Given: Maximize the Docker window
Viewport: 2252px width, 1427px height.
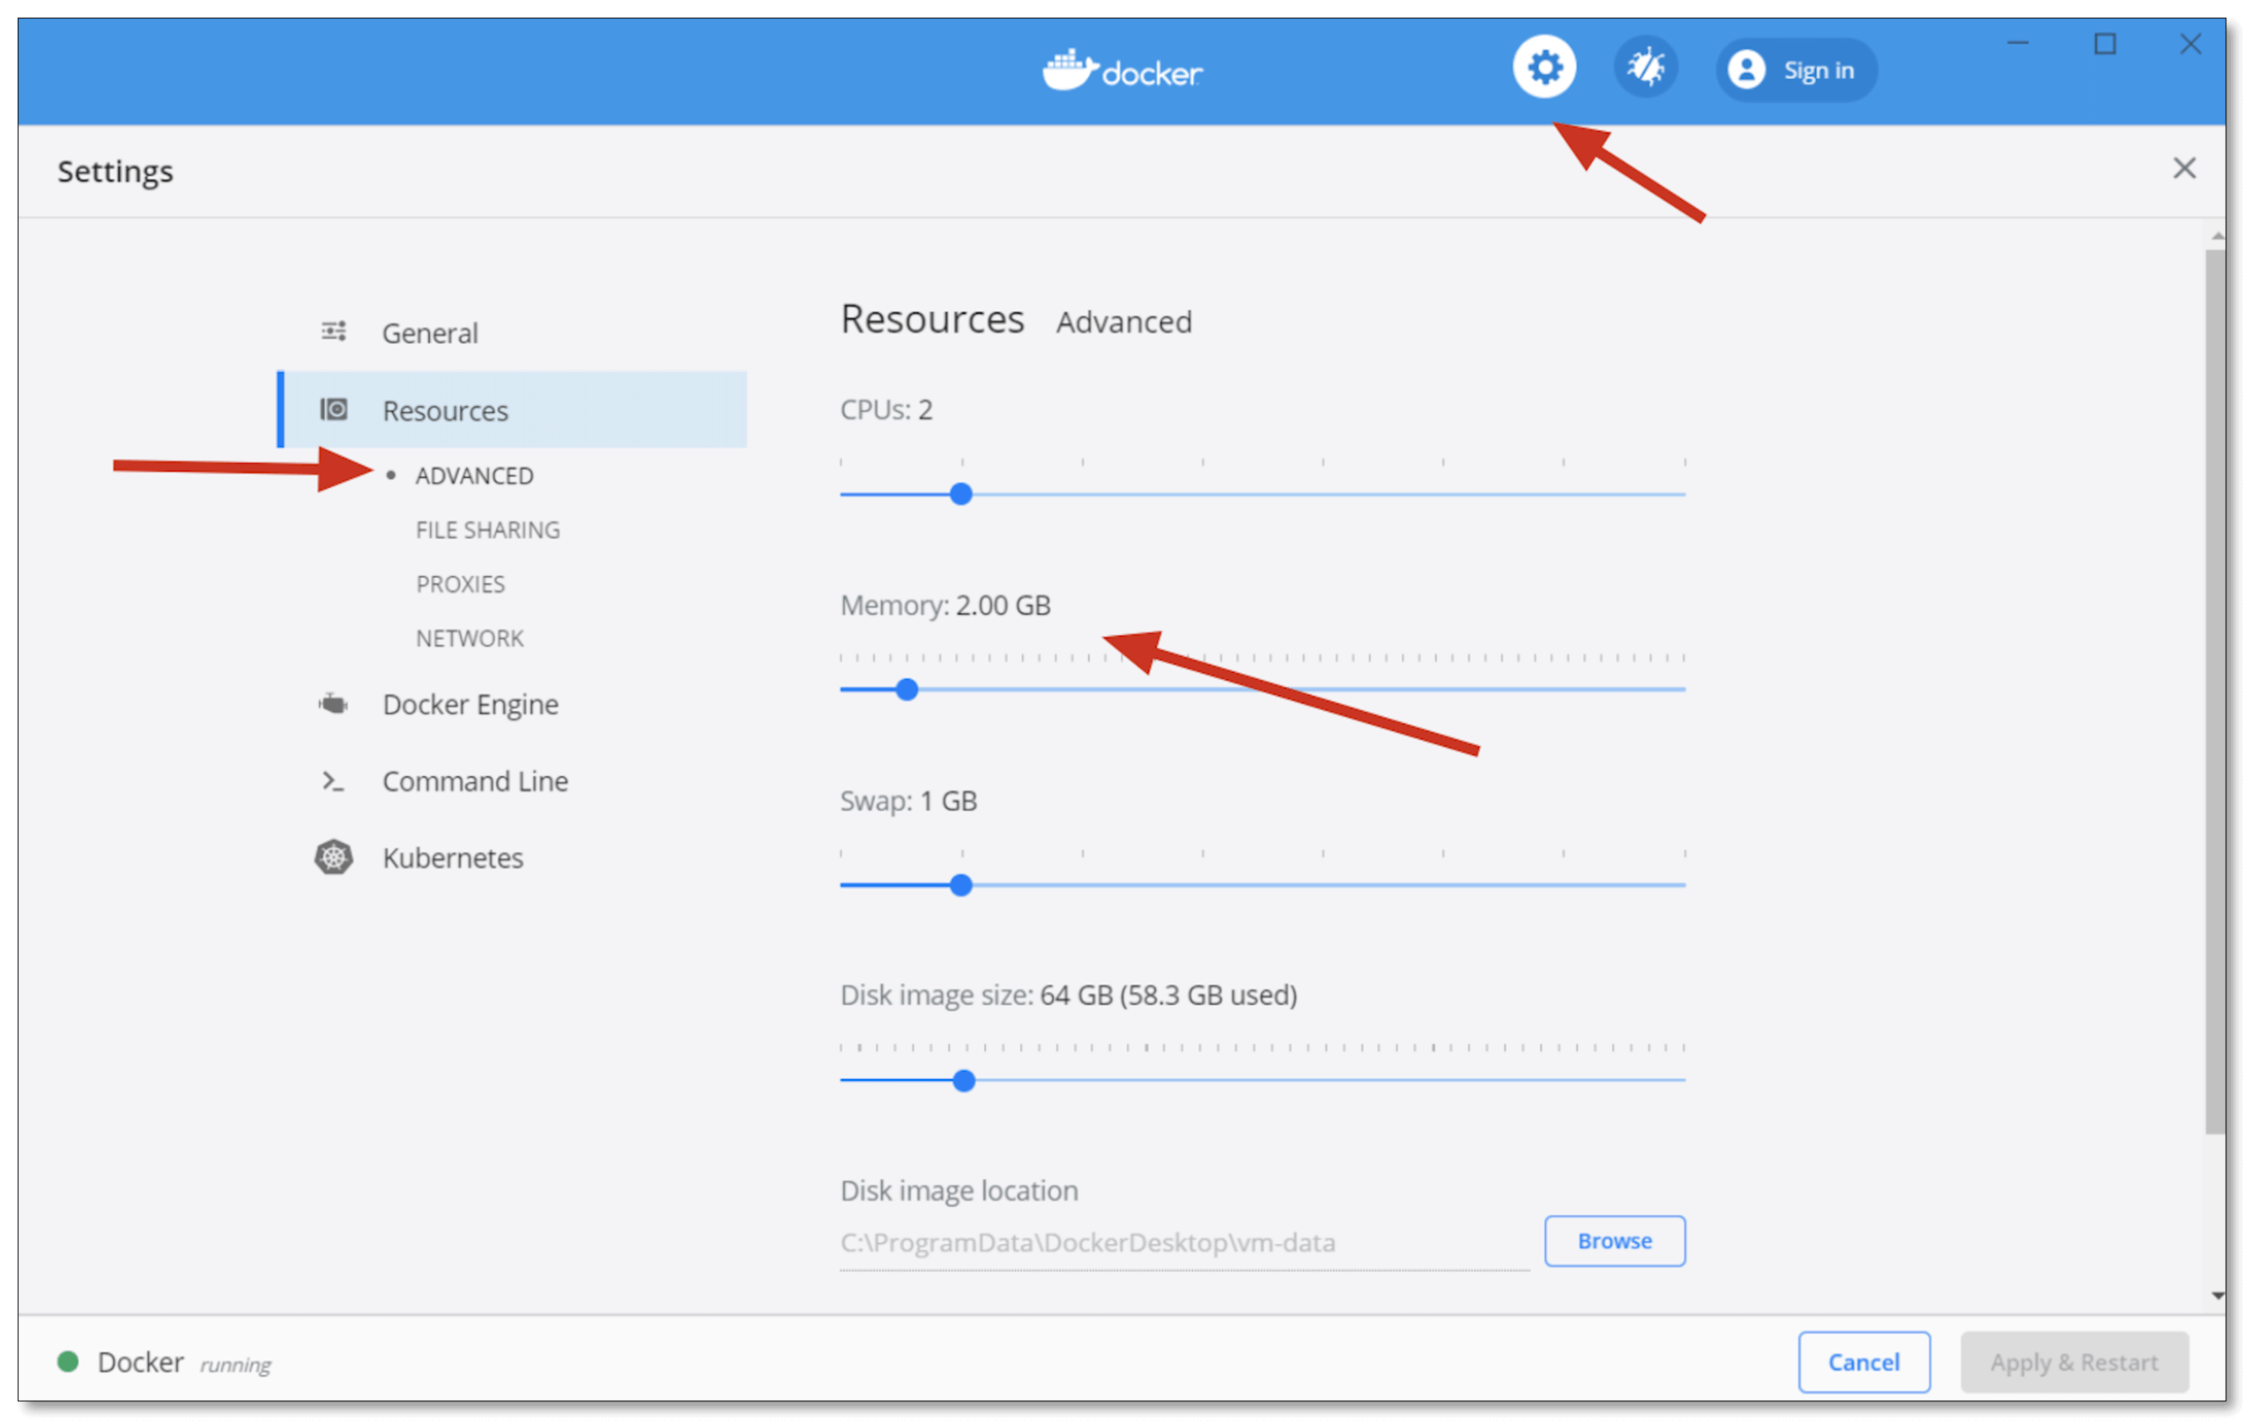Looking at the screenshot, I should (2104, 43).
